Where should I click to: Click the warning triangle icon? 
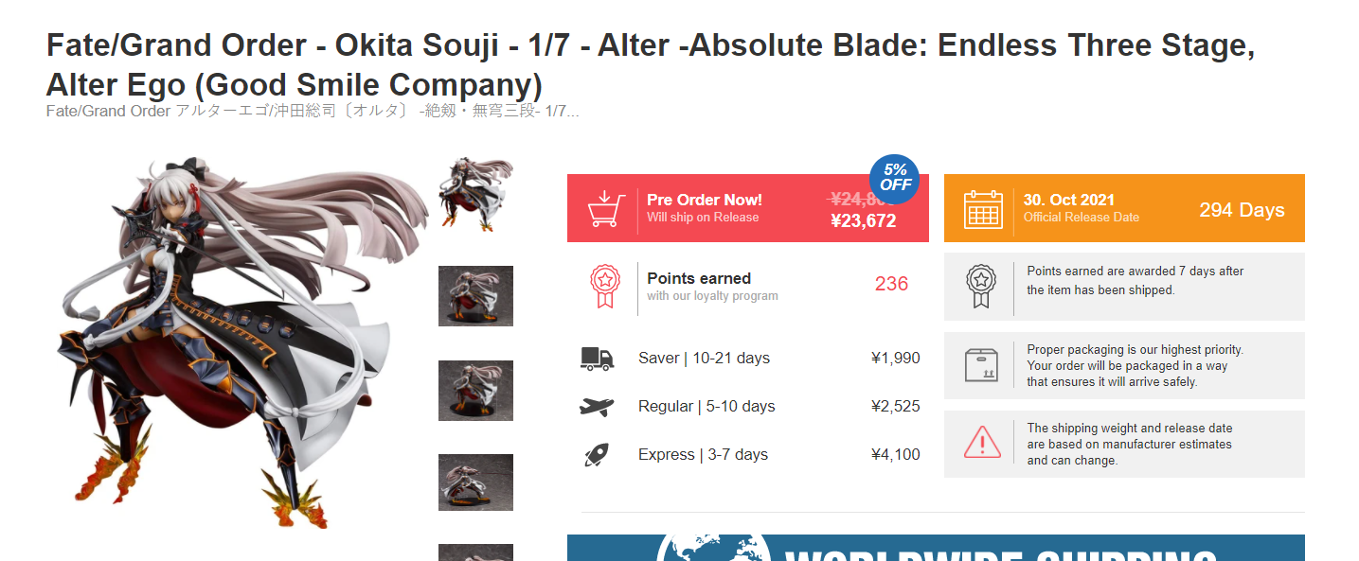pyautogui.click(x=982, y=443)
